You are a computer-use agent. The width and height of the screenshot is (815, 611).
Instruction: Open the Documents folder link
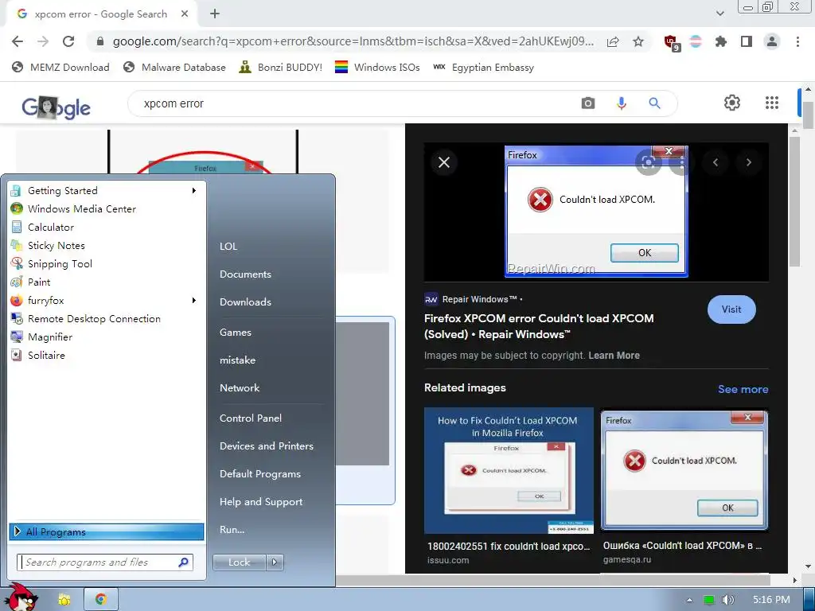[245, 274]
